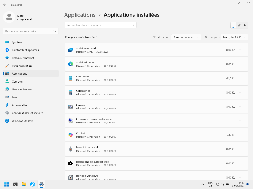Select list view layout for applications
Image resolution: width=253 pixels, height=189 pixels.
[x=233, y=25]
